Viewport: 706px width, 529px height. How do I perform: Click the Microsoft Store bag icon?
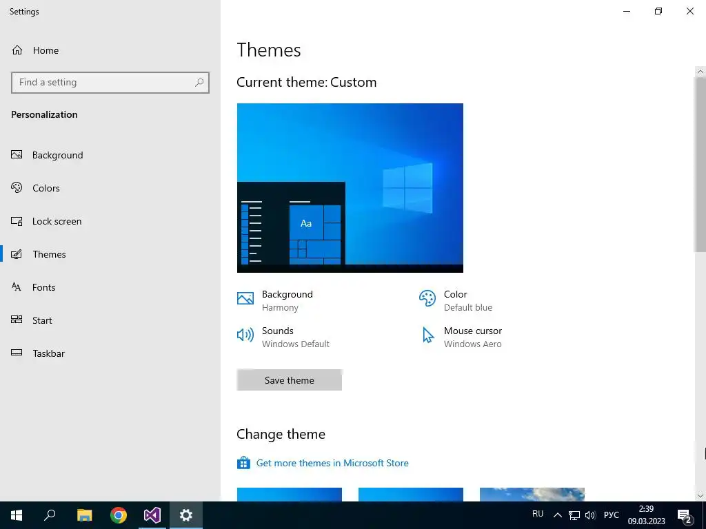[x=243, y=462]
